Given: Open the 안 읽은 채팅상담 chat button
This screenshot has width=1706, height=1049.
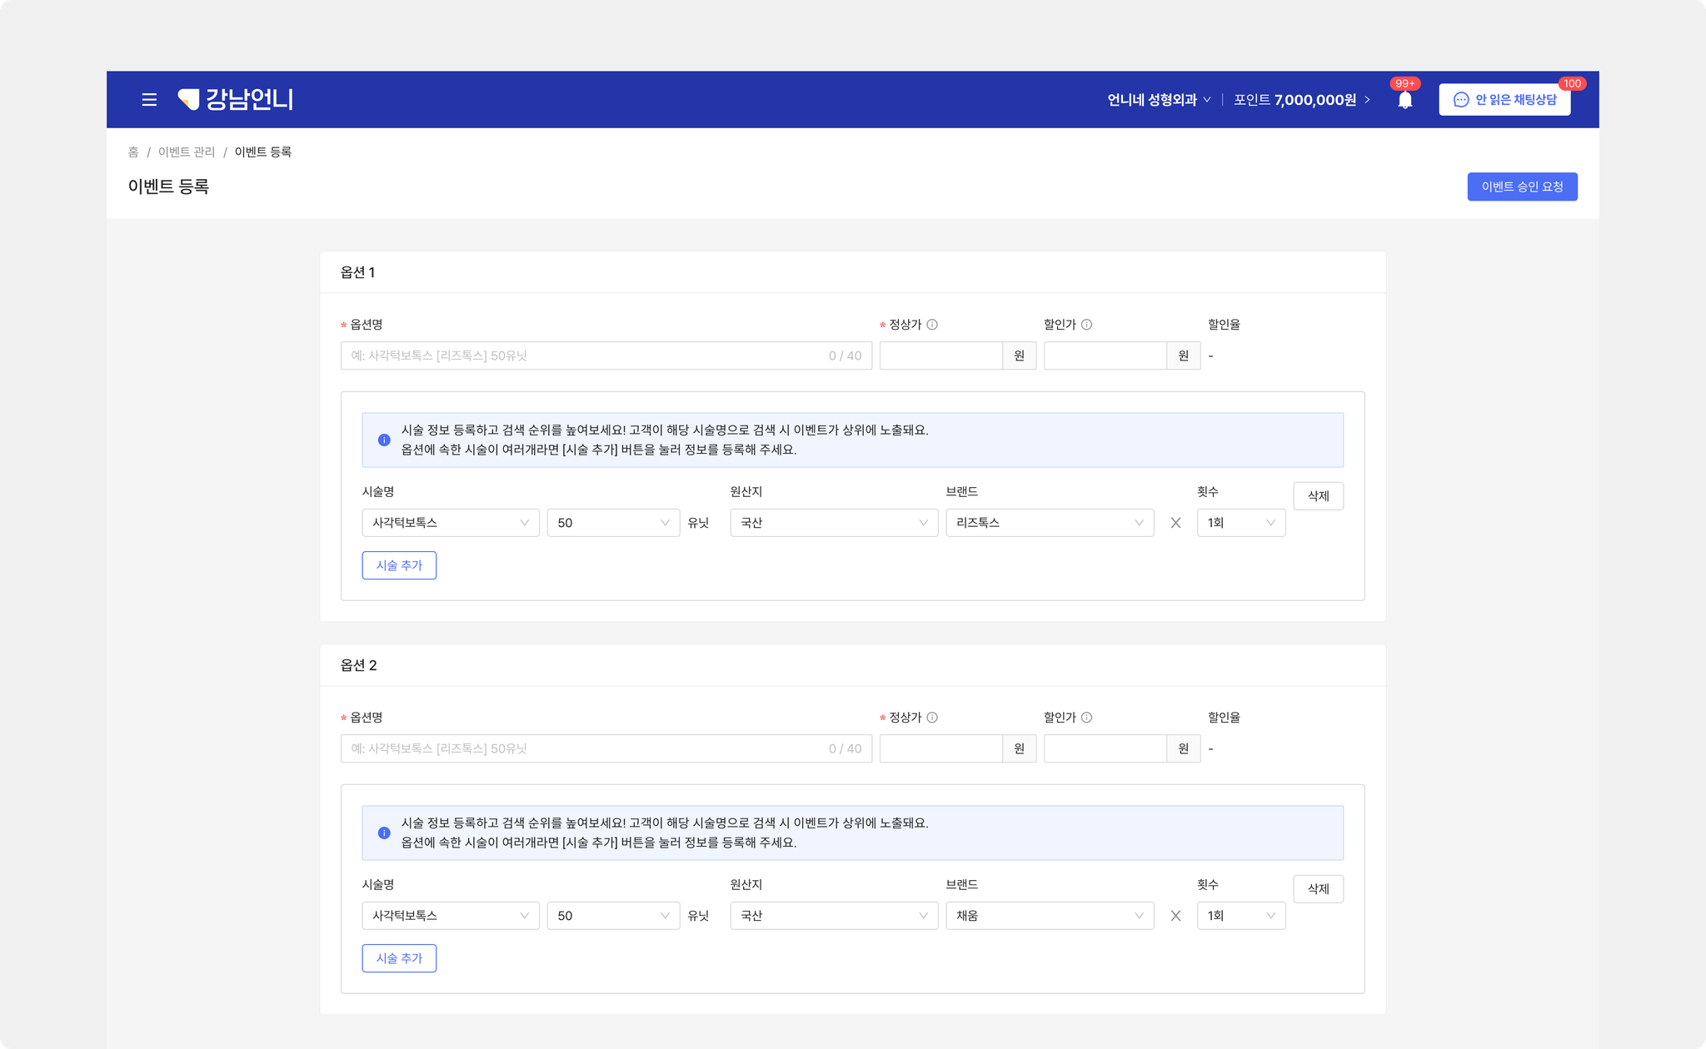Looking at the screenshot, I should (1504, 100).
